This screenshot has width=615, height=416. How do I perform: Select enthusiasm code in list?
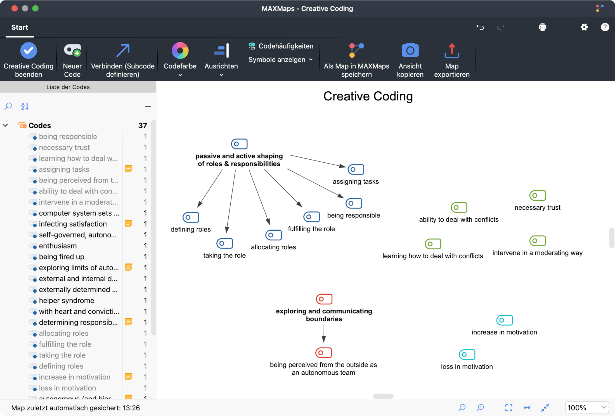pyautogui.click(x=58, y=246)
